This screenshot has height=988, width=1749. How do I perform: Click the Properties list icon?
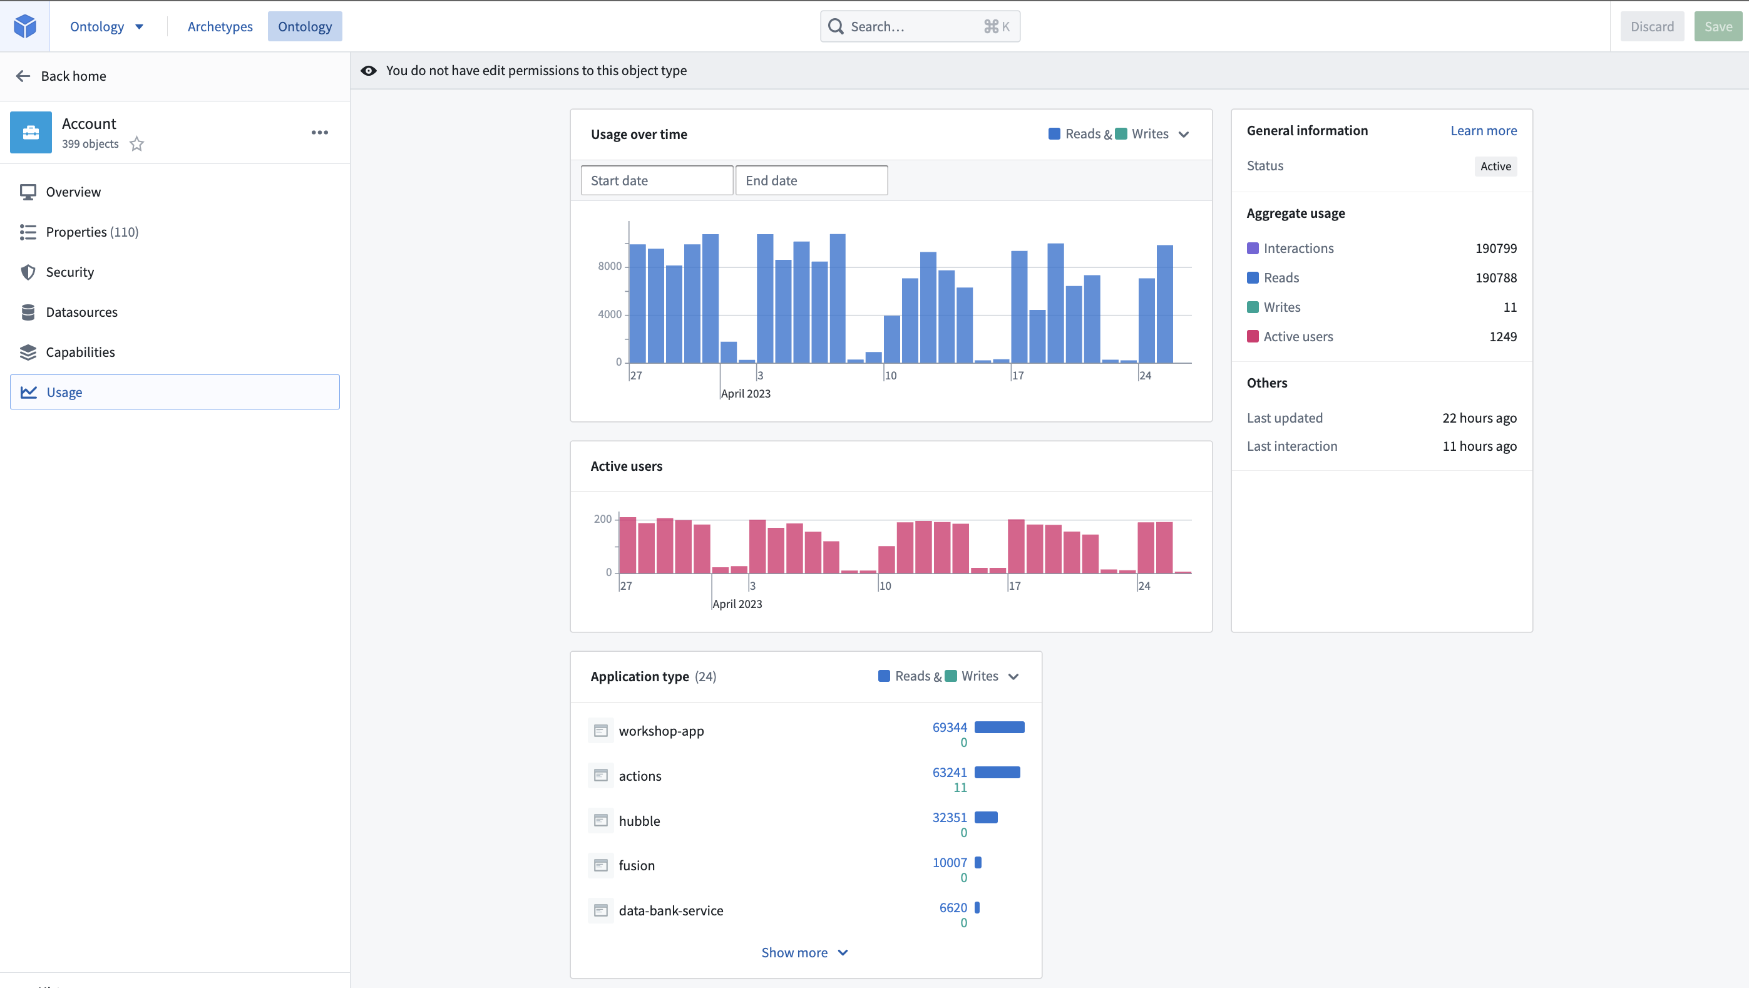click(x=28, y=232)
